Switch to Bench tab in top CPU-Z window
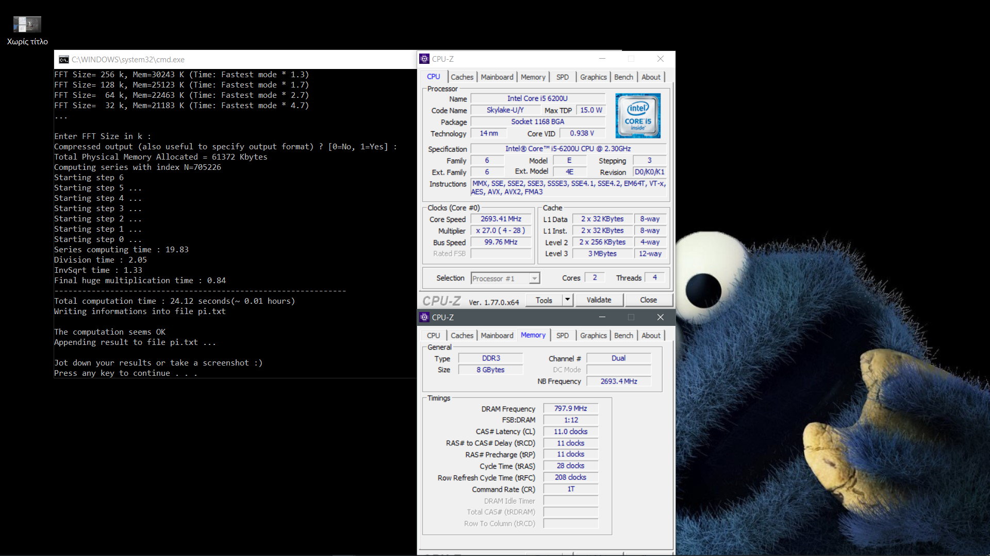990x556 pixels. coord(623,77)
